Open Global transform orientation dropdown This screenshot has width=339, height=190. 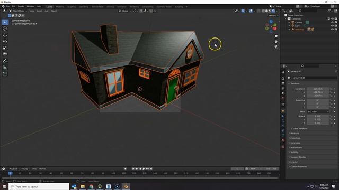pyautogui.click(x=125, y=11)
